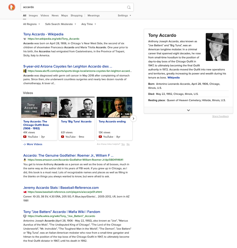Click YouTube icon under Chicago Outfit Boss video
The width and height of the screenshot is (237, 248).
(25, 137)
